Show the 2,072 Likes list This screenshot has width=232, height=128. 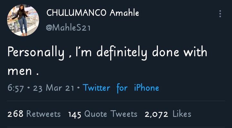pos(168,114)
